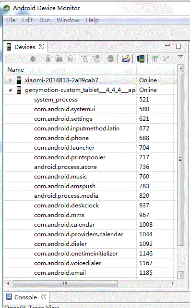The height and width of the screenshot is (308, 190).
Task: Click the Capture system wide trace icon
Action: coord(155,59)
